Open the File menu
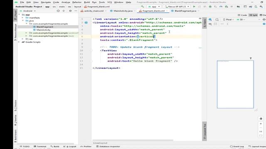The width and height of the screenshot is (266, 149). 22,2
